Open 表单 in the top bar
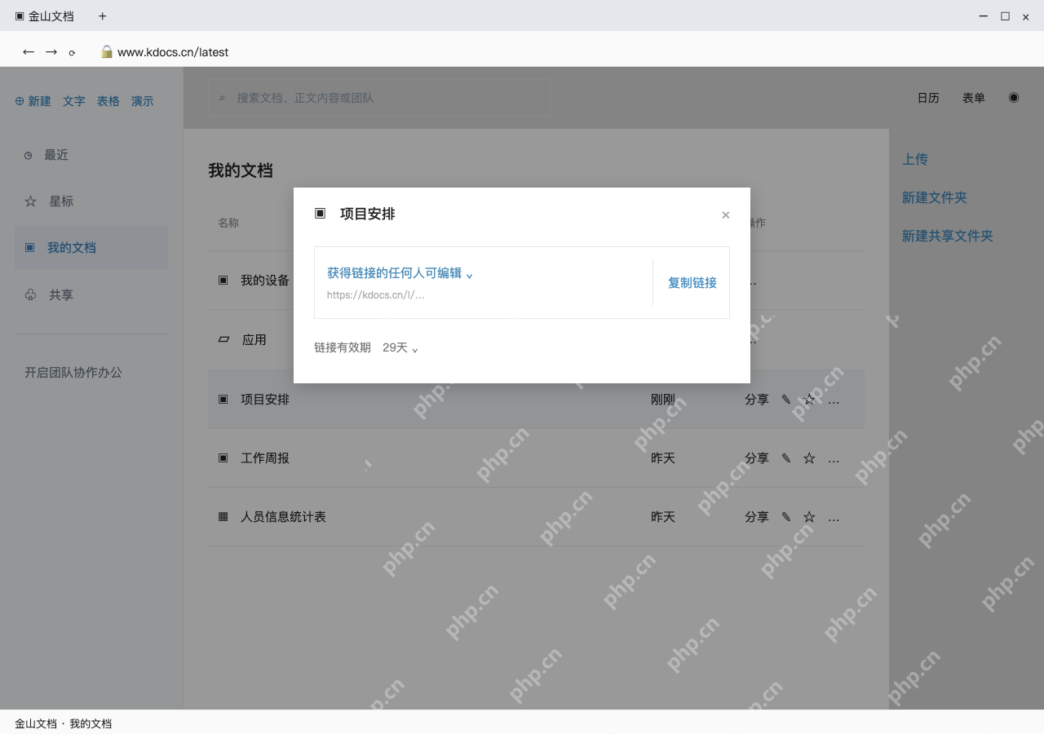1044x734 pixels. [974, 98]
